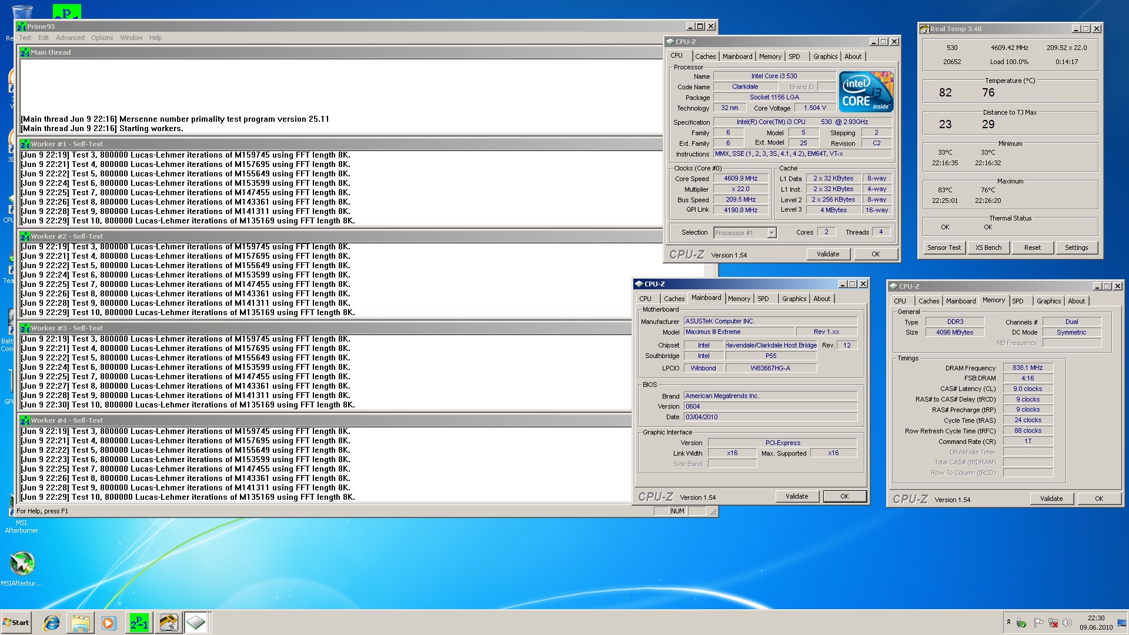Click the Core Voltage 1.504 V value
This screenshot has width=1129, height=635.
click(814, 108)
